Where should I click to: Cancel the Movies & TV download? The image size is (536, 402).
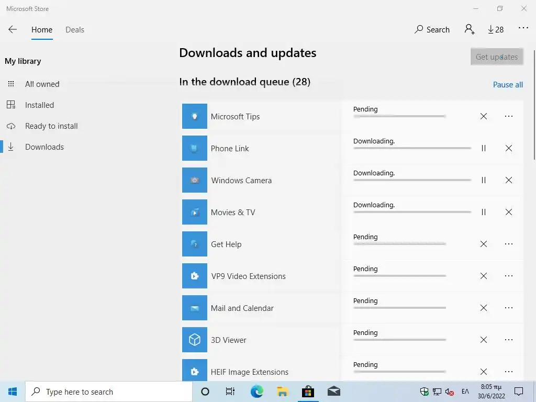(x=509, y=212)
